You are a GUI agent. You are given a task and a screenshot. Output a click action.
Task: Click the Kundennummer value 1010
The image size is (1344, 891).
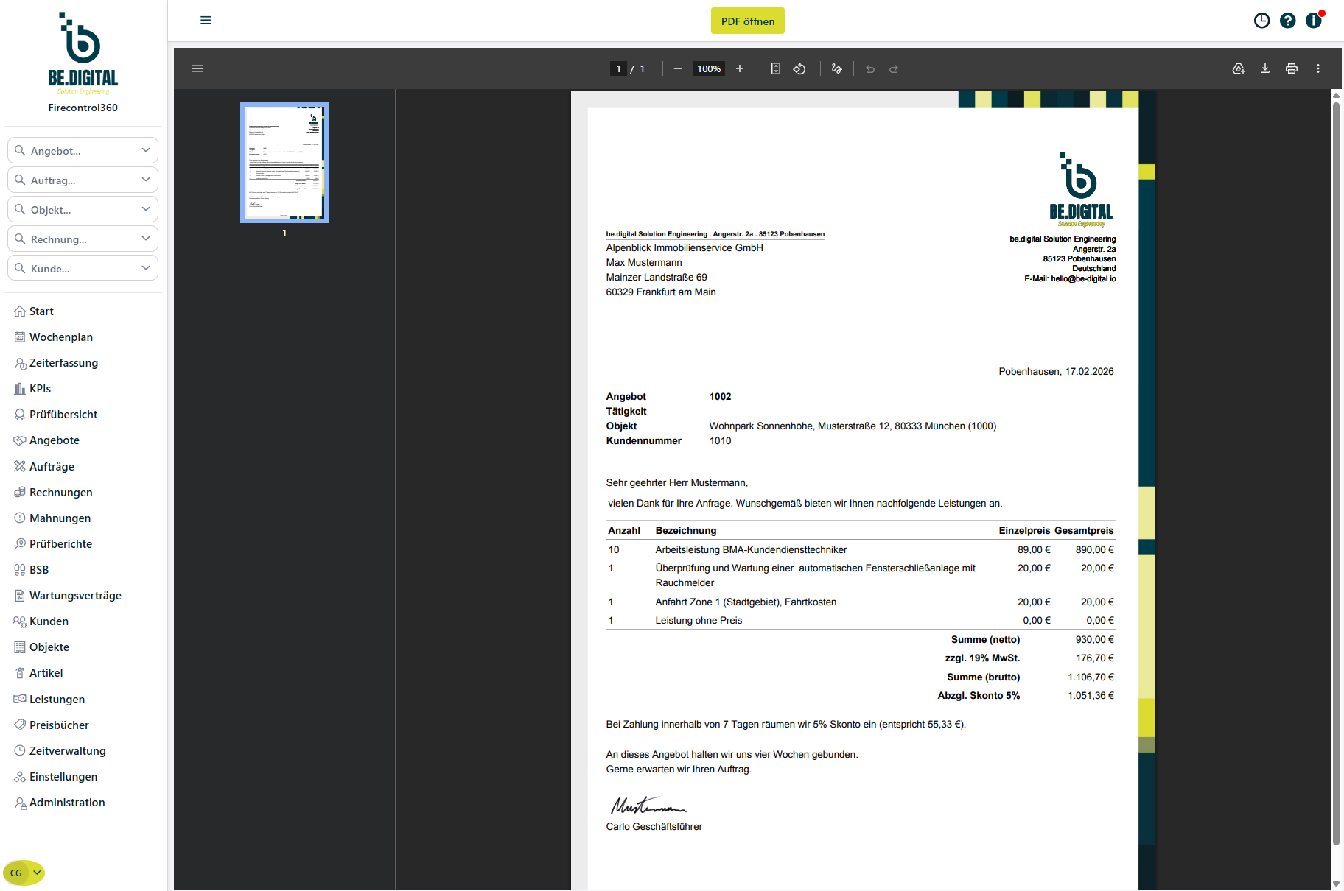[x=720, y=440]
